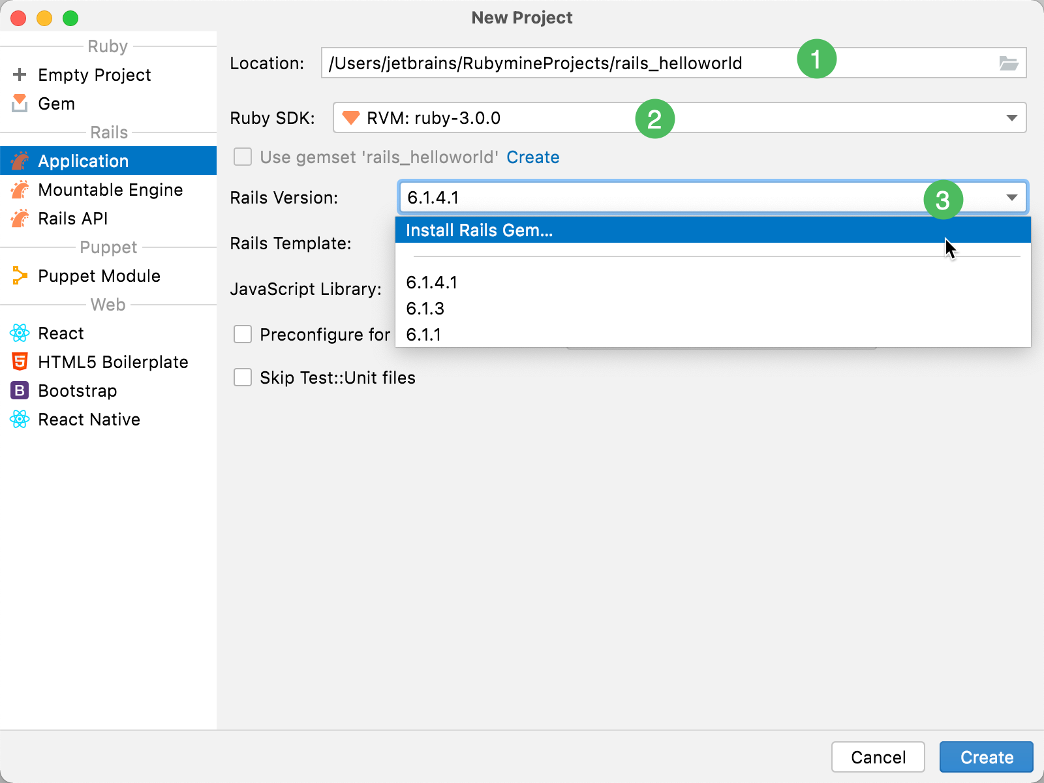
Task: Choose HTML5 Boilerplate project type
Action: pos(108,361)
